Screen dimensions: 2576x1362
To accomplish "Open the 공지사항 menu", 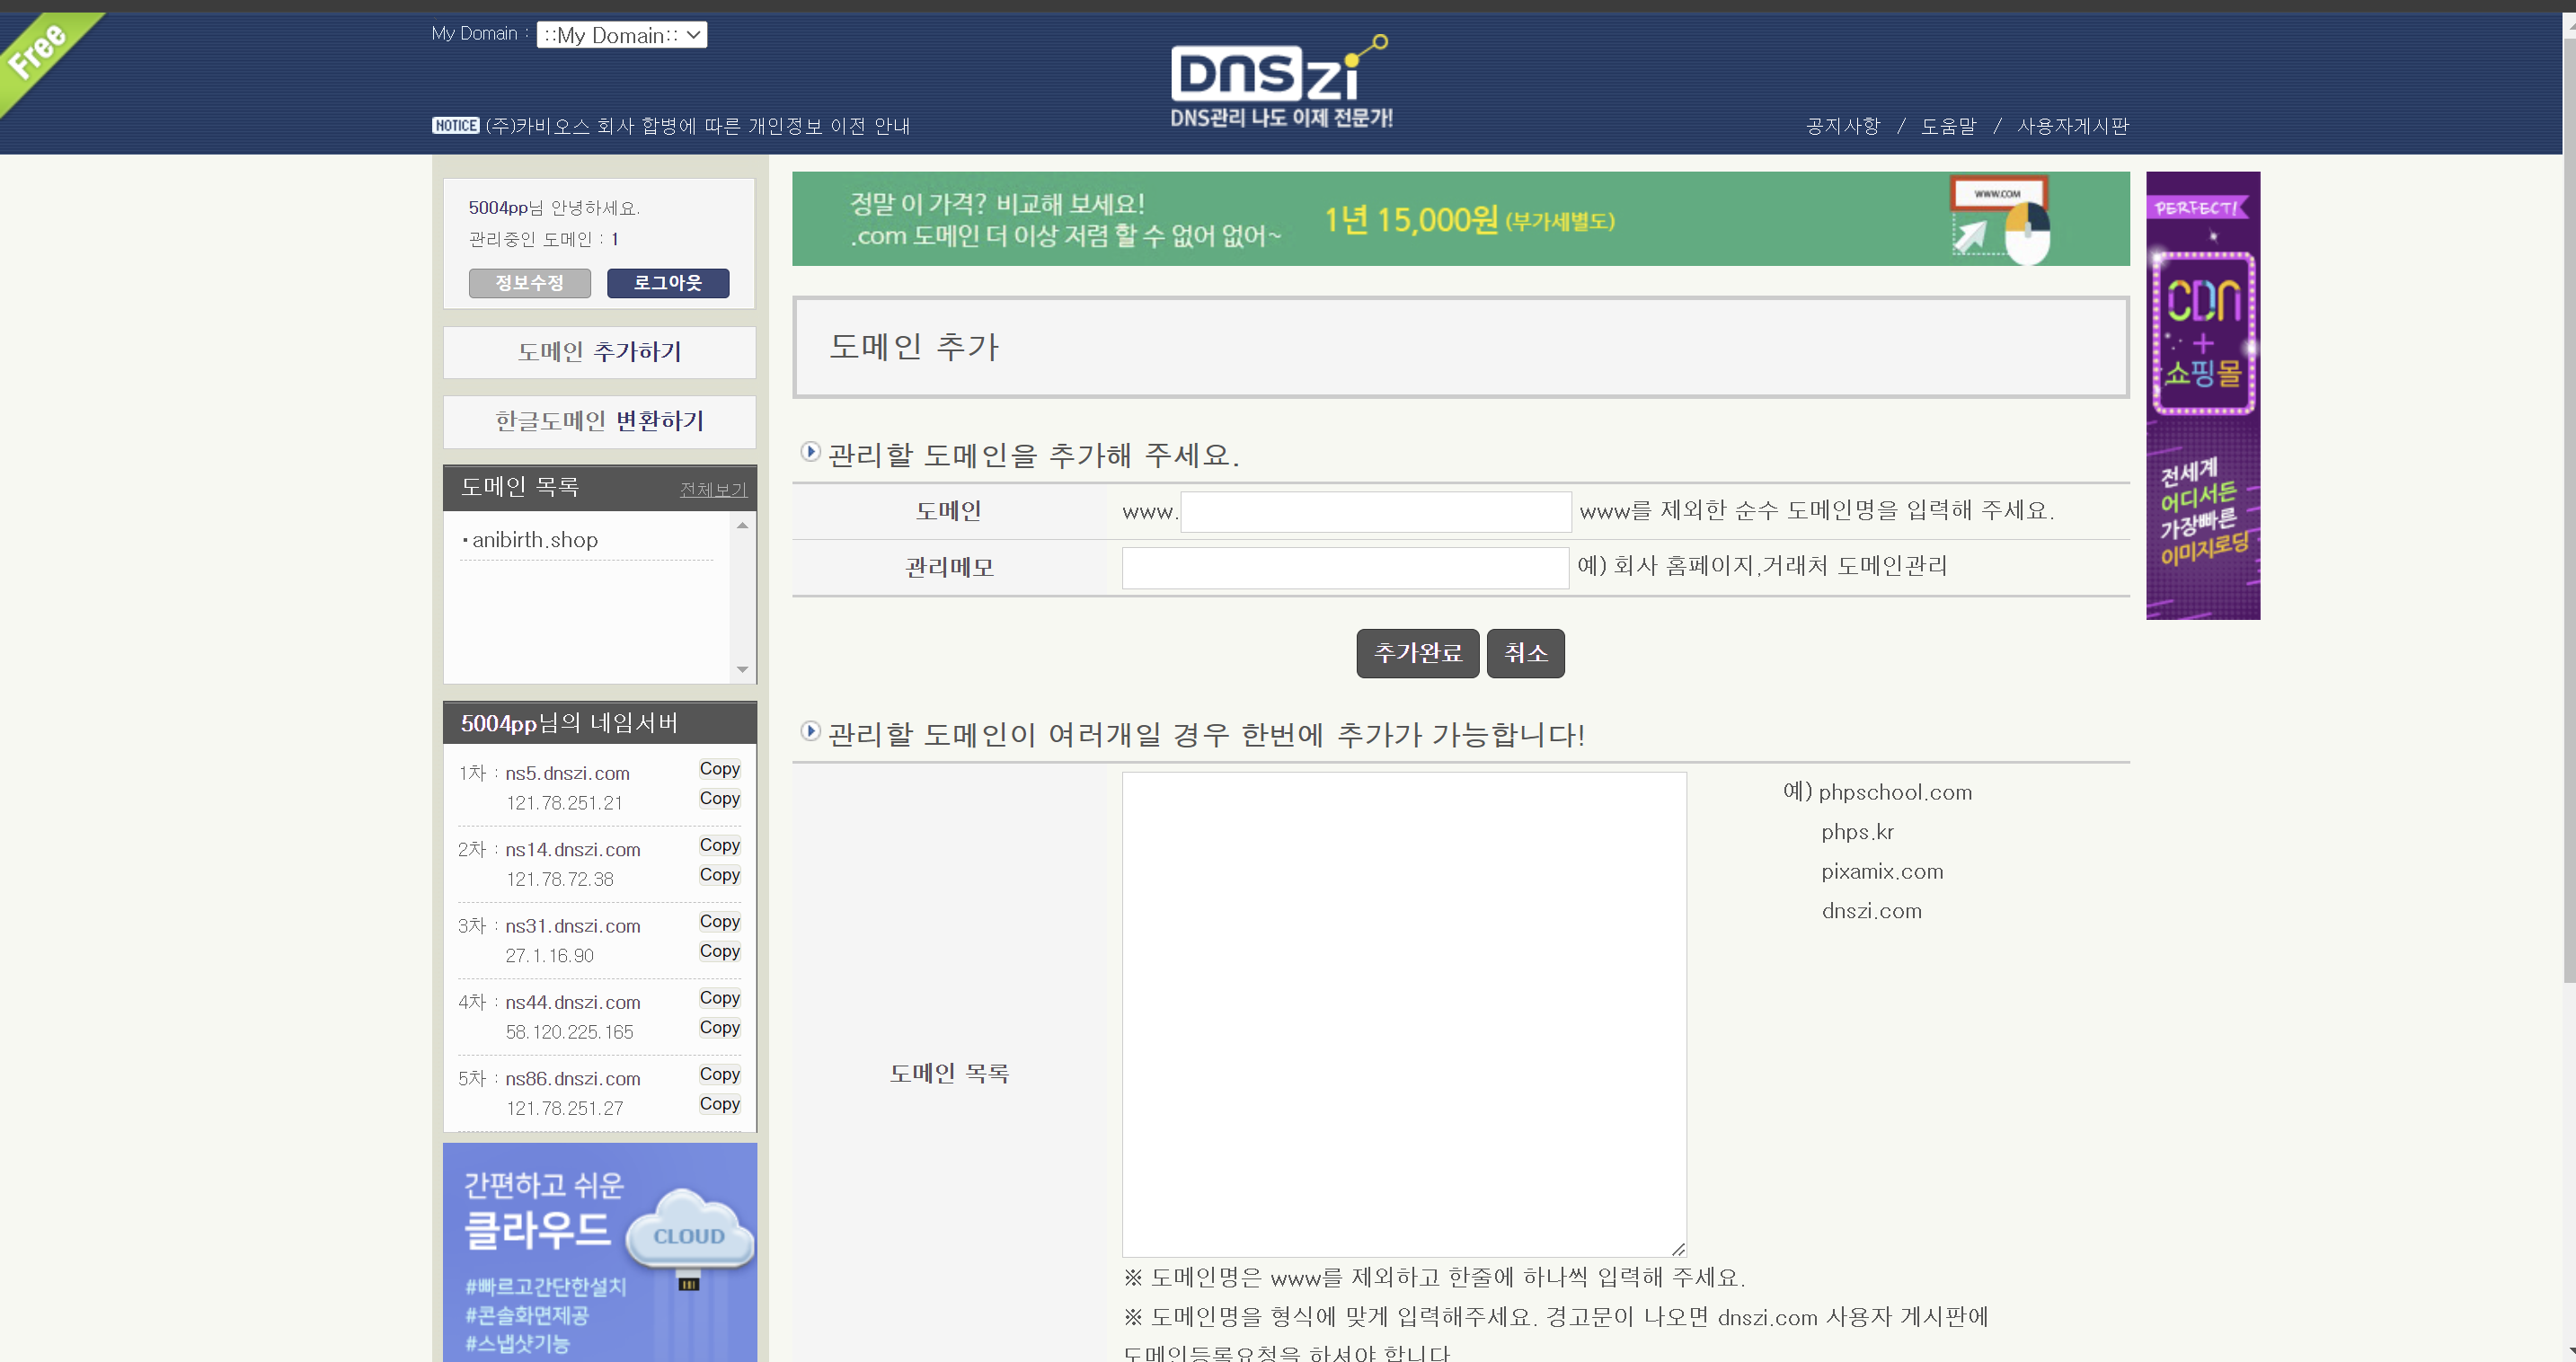I will (x=1842, y=126).
